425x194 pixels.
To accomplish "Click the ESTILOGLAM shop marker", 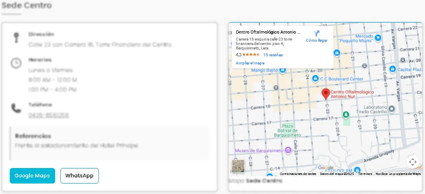I will 357,170.
